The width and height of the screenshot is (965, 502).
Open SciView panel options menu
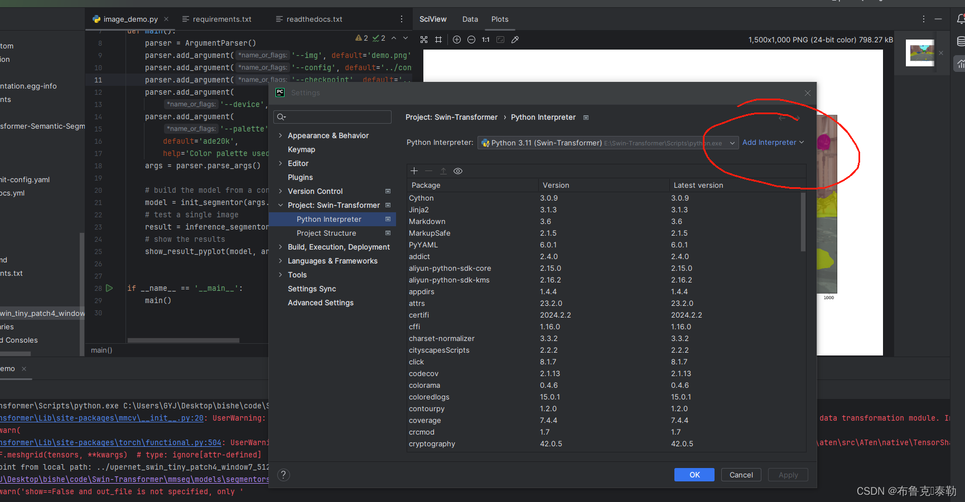tap(924, 19)
